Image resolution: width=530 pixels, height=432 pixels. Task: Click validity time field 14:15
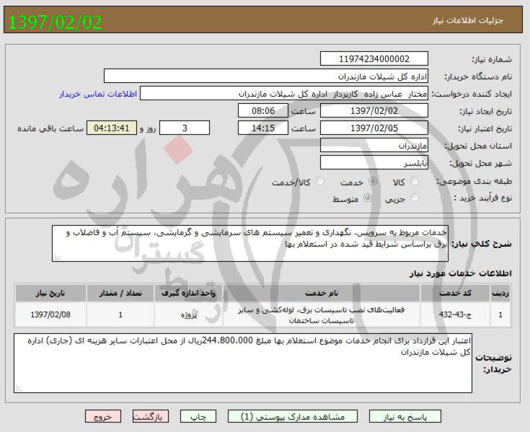click(263, 128)
